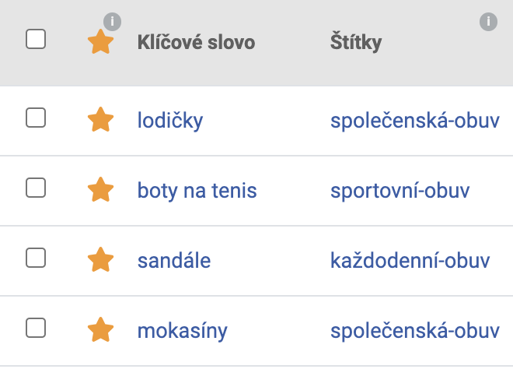Check the box for the lodičky row
513x369 pixels.
[x=36, y=118]
